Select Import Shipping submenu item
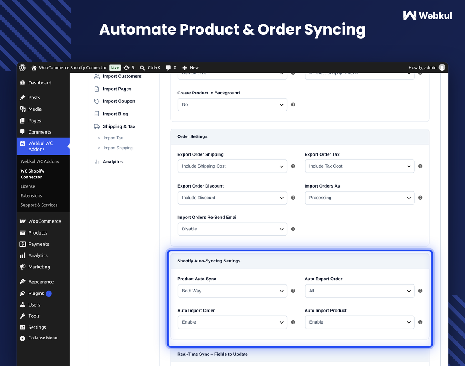Image resolution: width=465 pixels, height=366 pixels. [118, 148]
